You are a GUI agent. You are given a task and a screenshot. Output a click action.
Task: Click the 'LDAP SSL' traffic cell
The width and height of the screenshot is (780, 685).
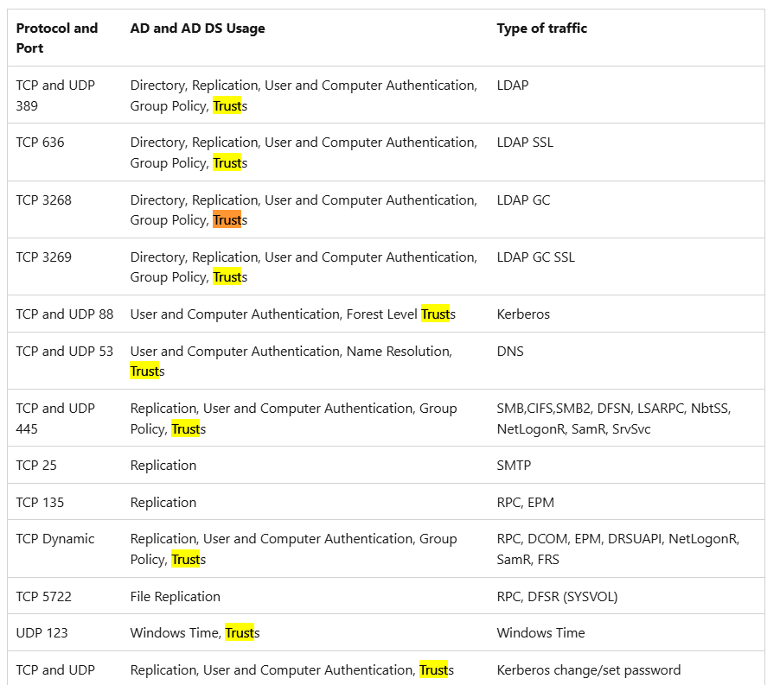(525, 143)
